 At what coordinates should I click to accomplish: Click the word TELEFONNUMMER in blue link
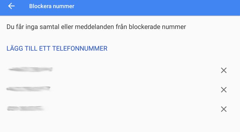tap(80, 49)
